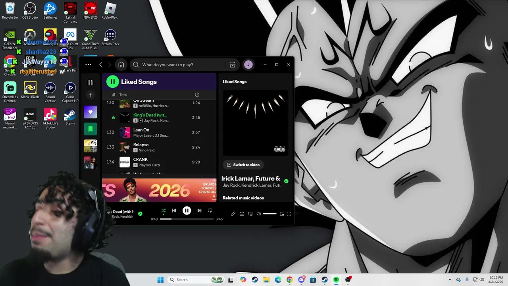The height and width of the screenshot is (286, 508).
Task: Expand Your Library sidebar
Action: (90, 83)
